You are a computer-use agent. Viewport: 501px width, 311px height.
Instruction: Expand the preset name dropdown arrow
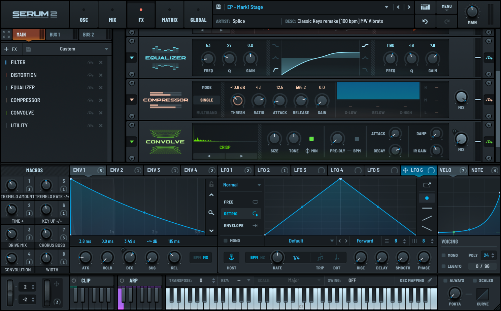(387, 7)
